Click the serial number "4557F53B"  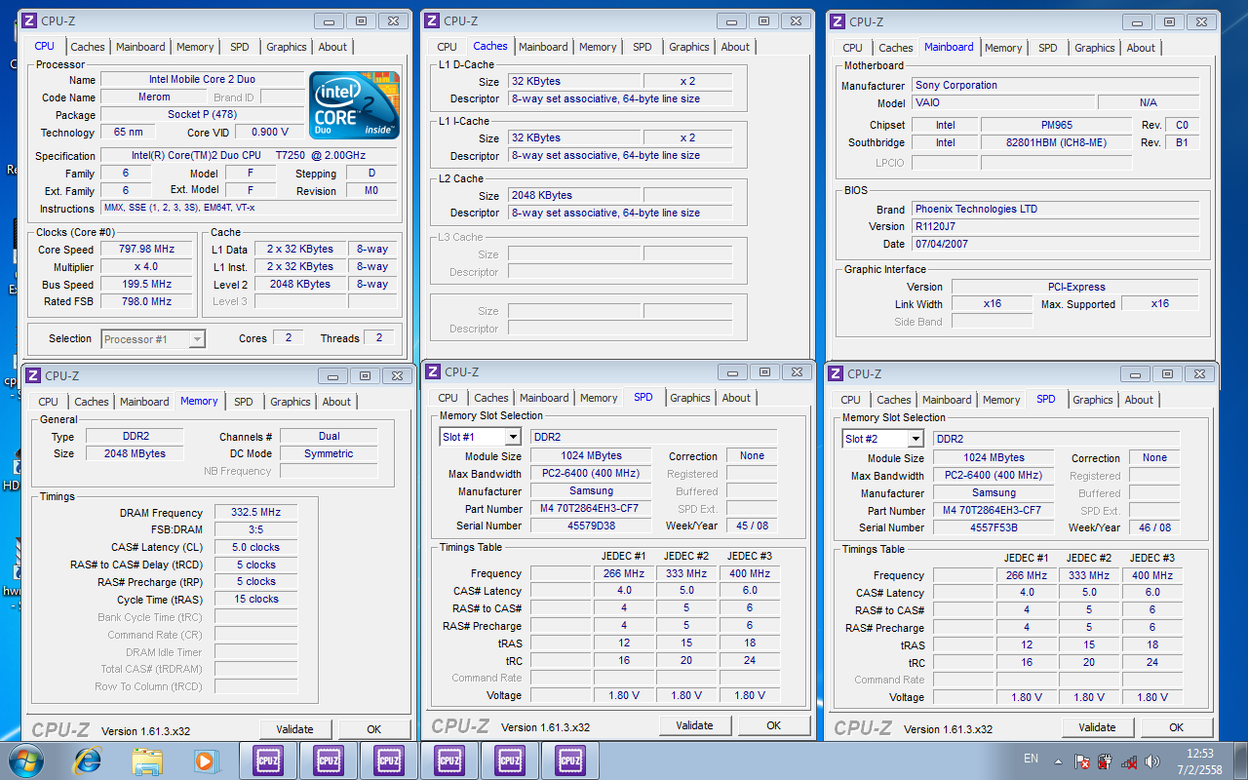pos(994,527)
